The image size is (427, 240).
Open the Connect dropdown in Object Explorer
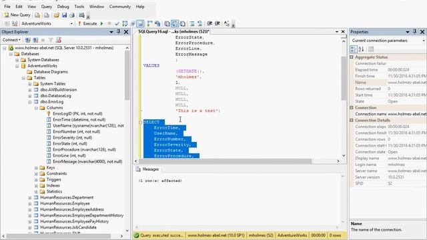click(x=11, y=40)
